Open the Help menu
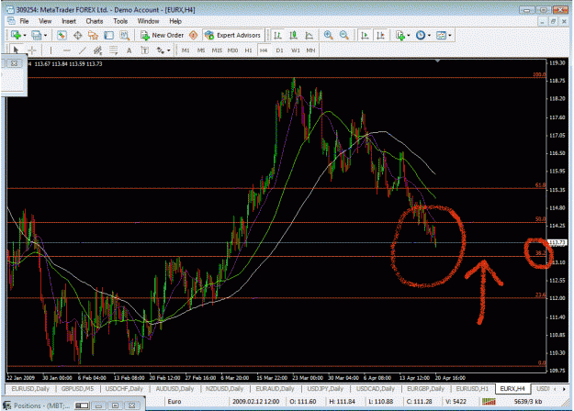Viewport: 574px width, 411px height. point(175,21)
